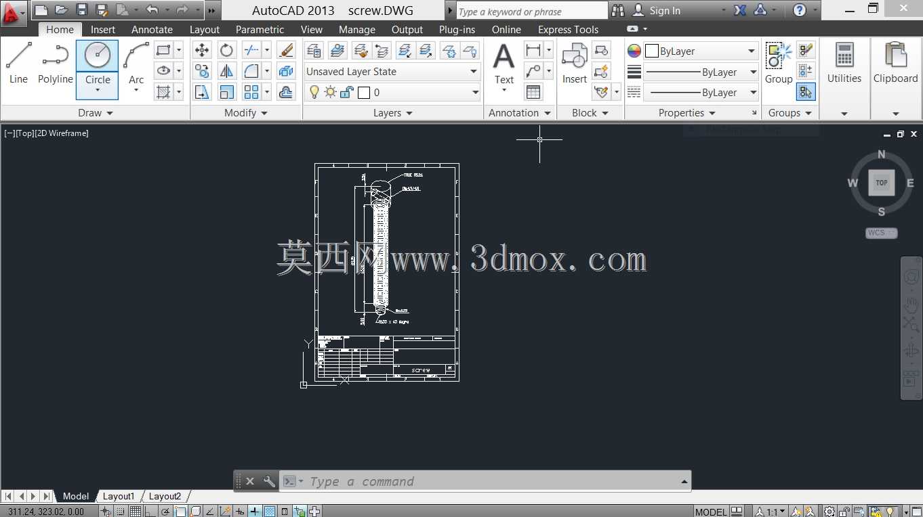Select the Mirror tool
This screenshot has height=517, width=923.
[226, 71]
